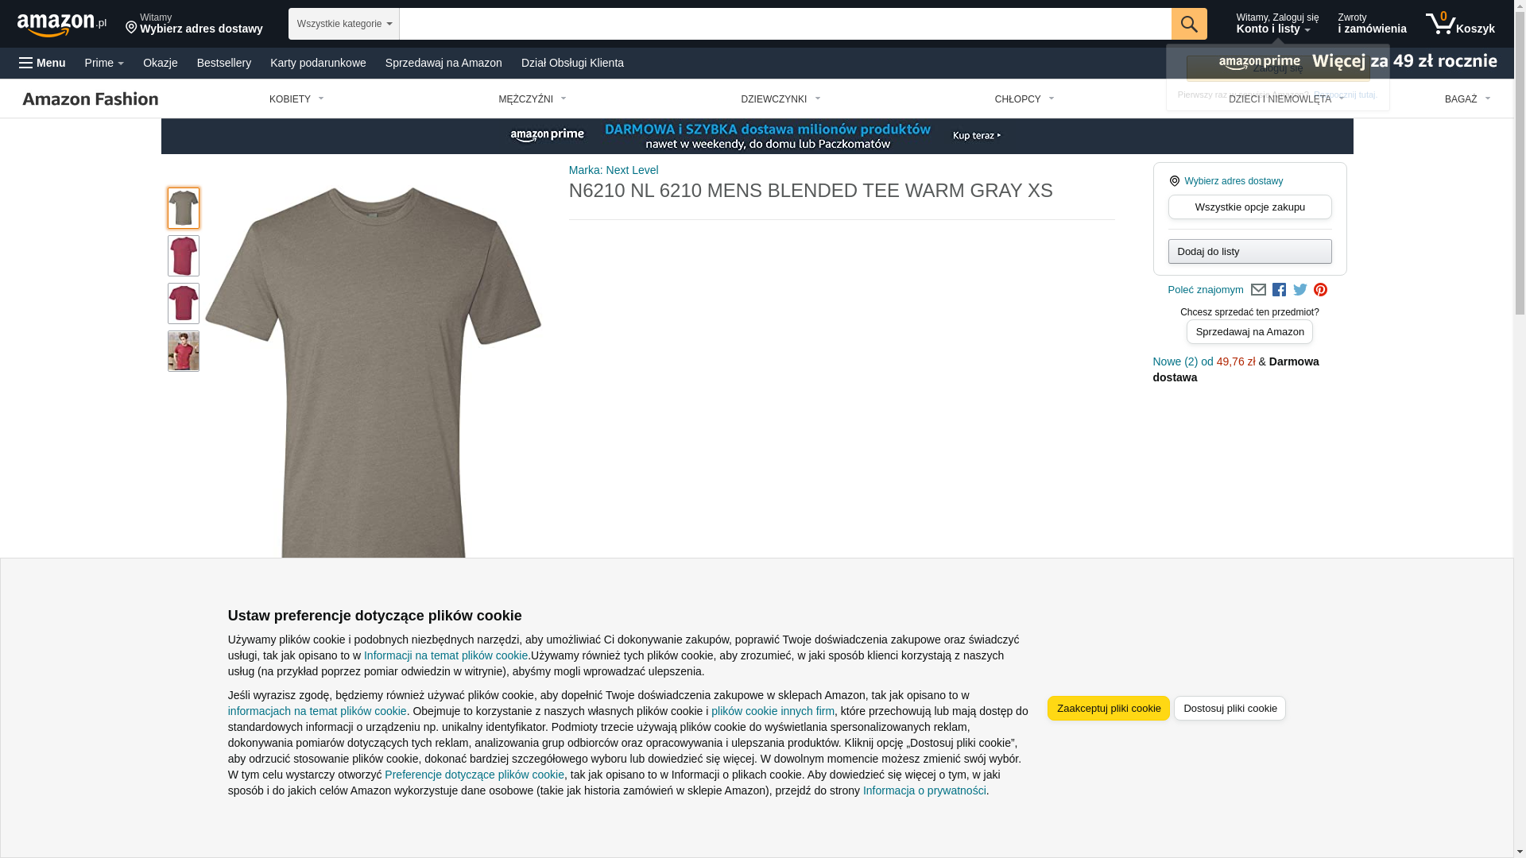Go to Amazon.pl home logo
Image resolution: width=1526 pixels, height=858 pixels.
pos(62,25)
